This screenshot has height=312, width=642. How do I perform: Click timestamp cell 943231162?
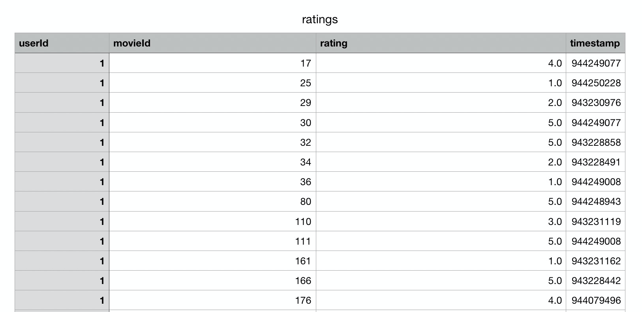(595, 261)
